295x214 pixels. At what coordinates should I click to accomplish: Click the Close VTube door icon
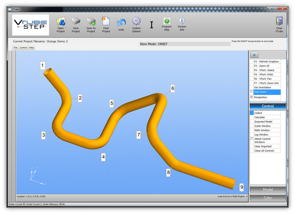(279, 22)
